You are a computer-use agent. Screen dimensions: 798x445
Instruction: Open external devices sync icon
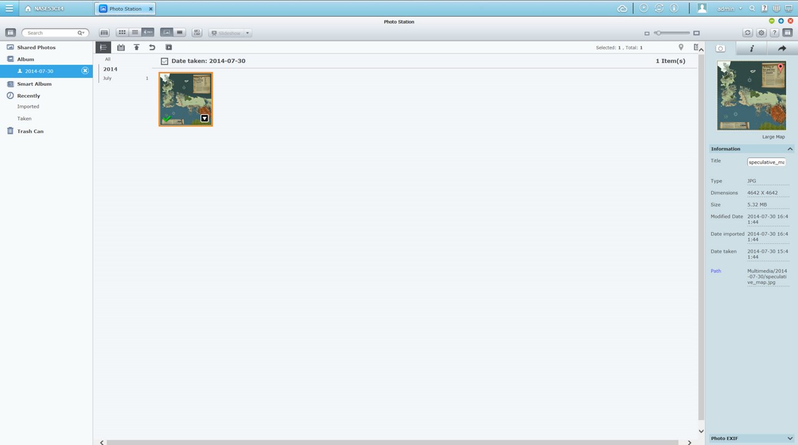tap(659, 9)
